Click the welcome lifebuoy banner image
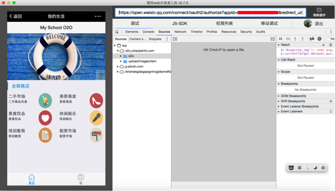The height and width of the screenshot is (191, 335). [x=56, y=57]
